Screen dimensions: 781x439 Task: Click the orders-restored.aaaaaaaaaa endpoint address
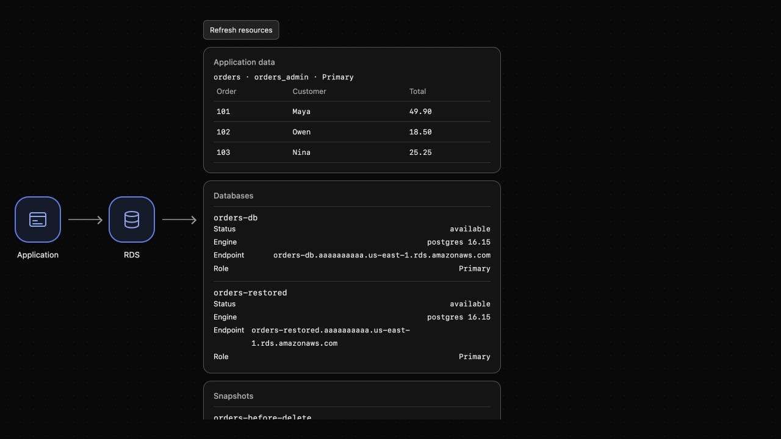coord(331,337)
